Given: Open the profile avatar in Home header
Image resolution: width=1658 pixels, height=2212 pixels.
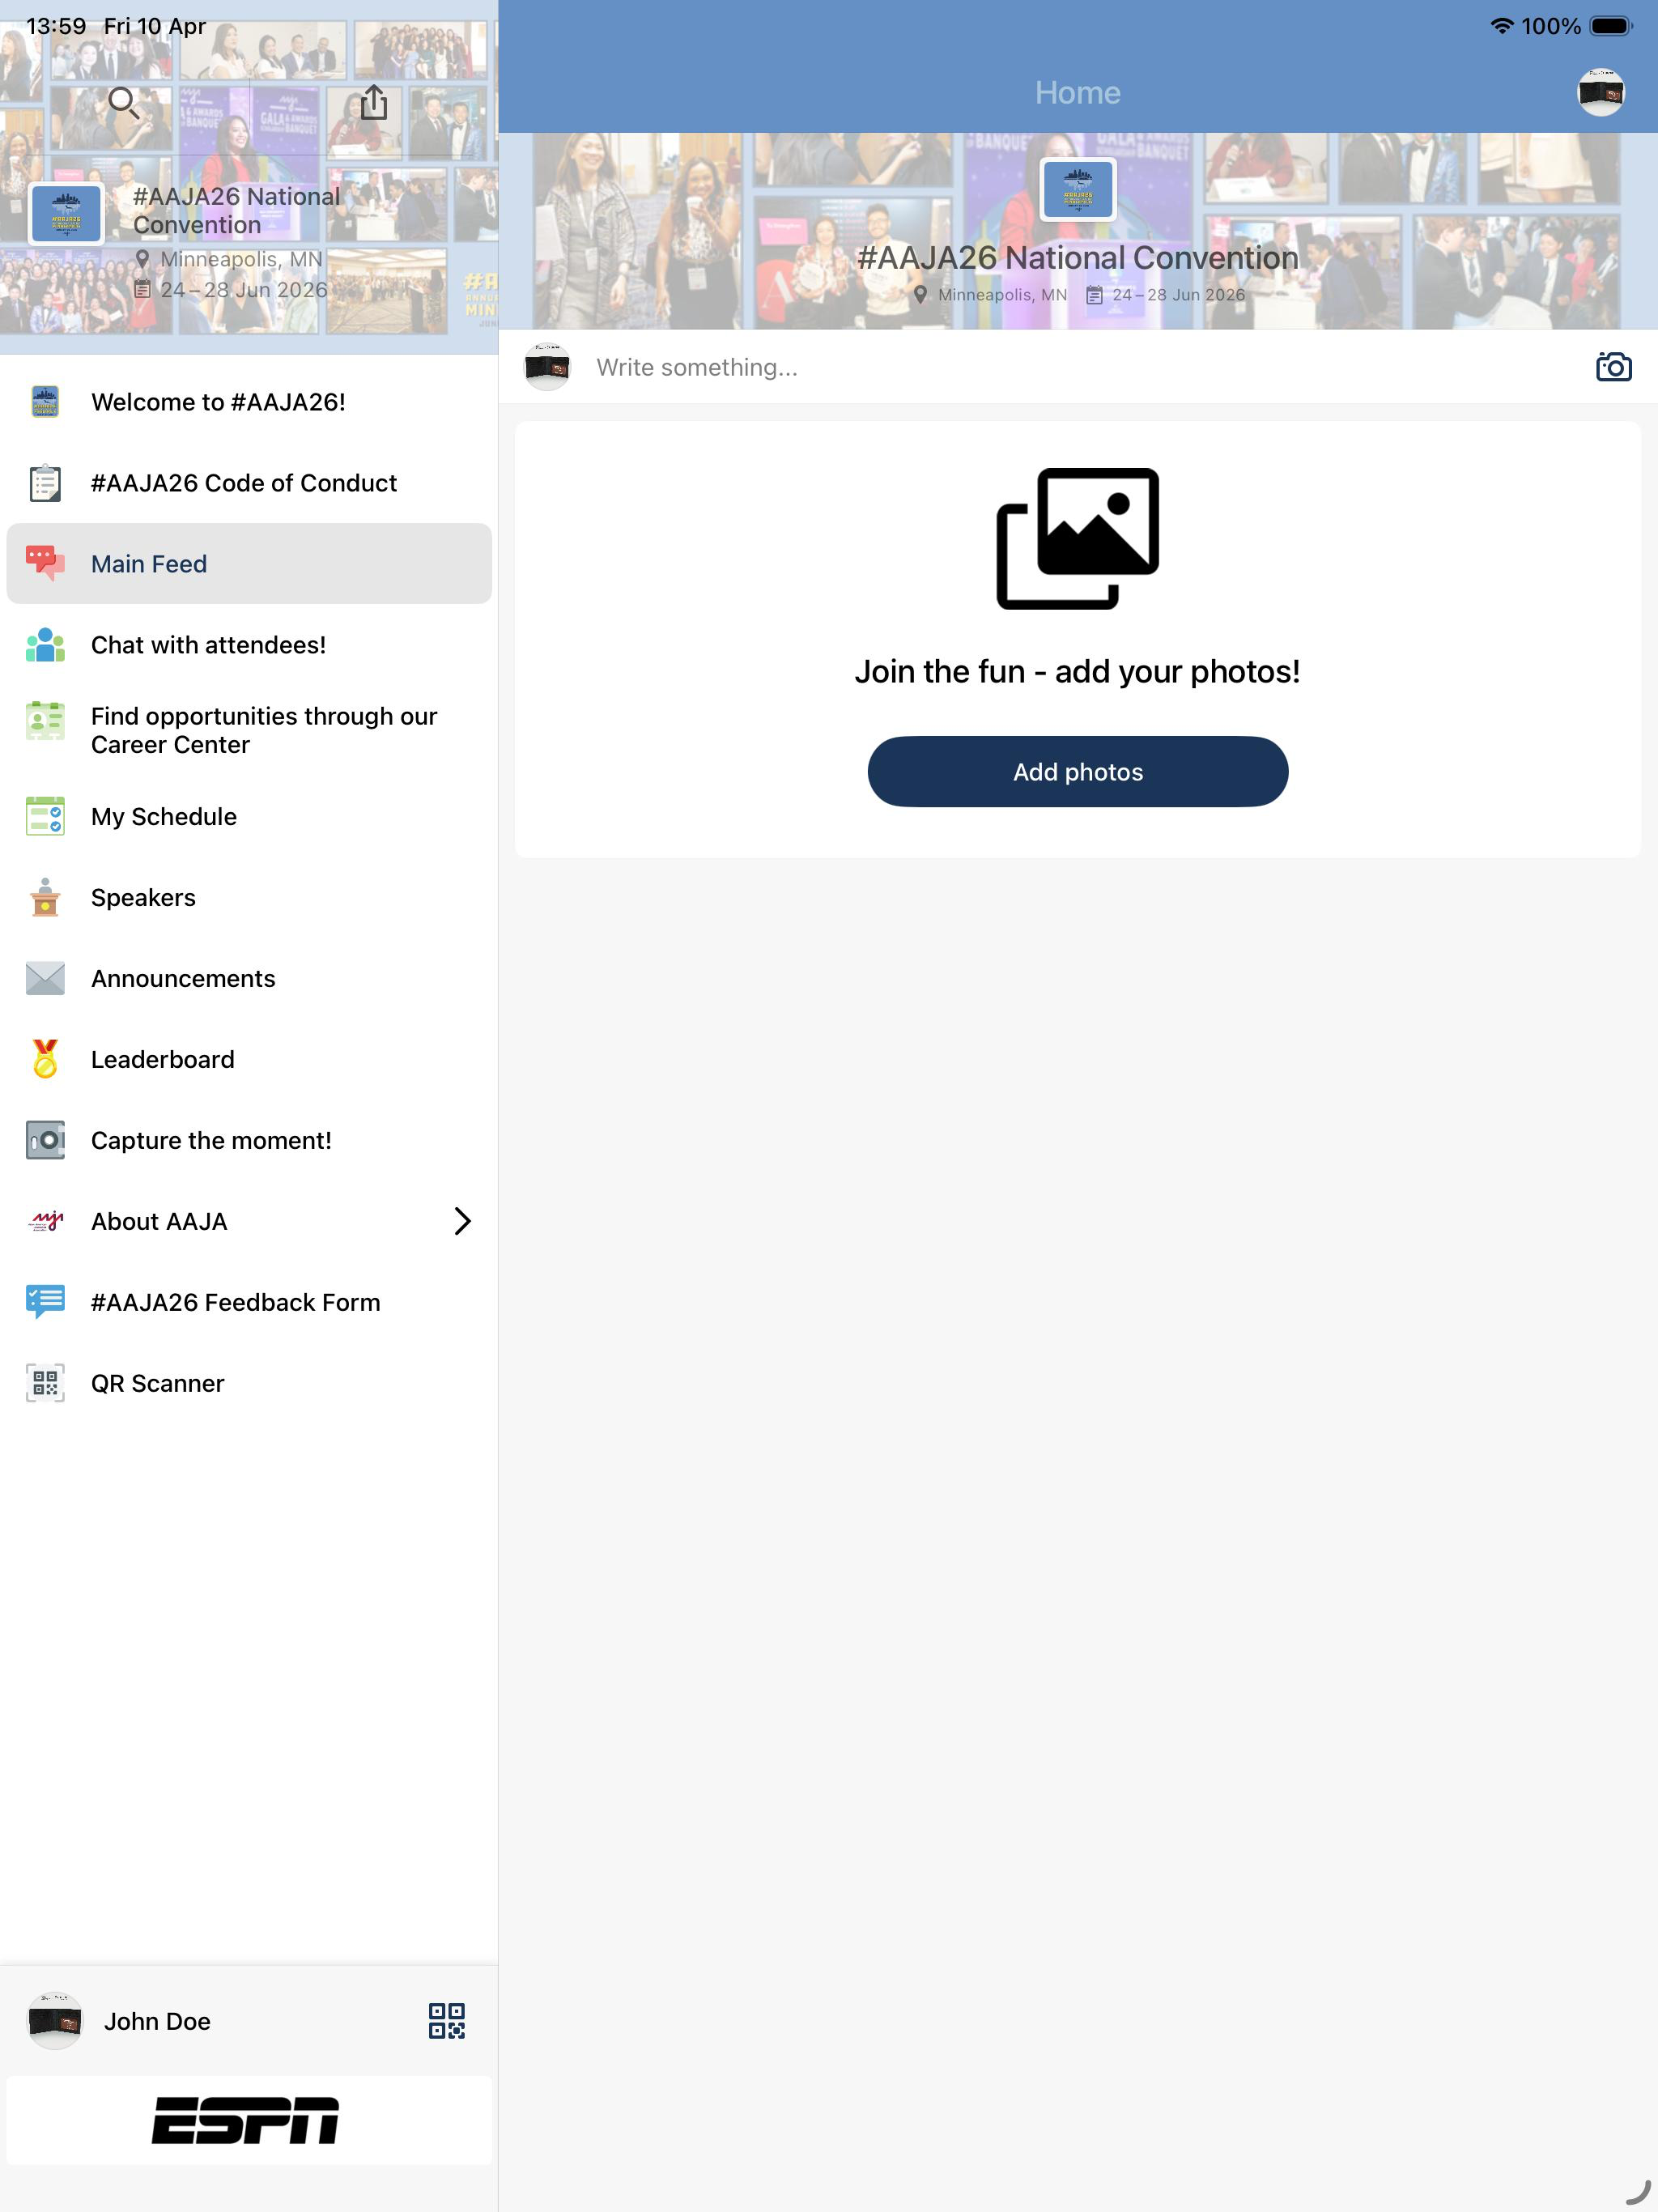Looking at the screenshot, I should [1600, 92].
